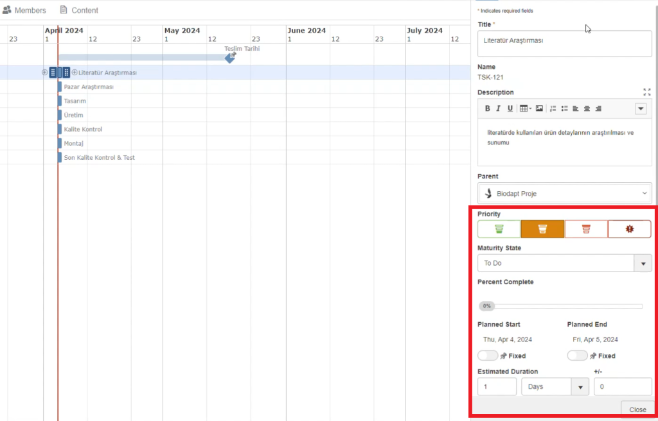The width and height of the screenshot is (658, 421).
Task: Click the italic formatting icon
Action: click(x=499, y=108)
